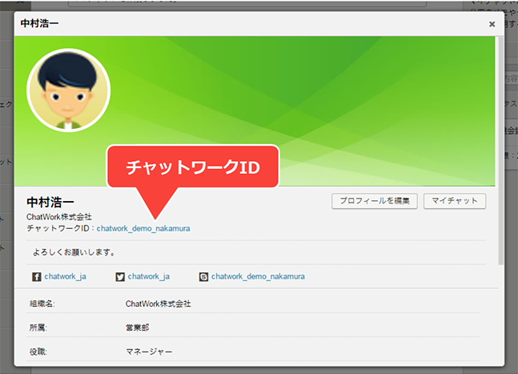Viewport: 518px width, 374px height.
Task: Open the Facebook chatwork_ja link
Action: pos(66,276)
